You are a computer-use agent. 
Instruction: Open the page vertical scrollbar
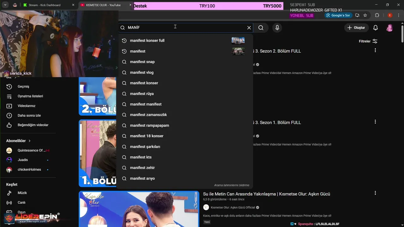pos(402,35)
